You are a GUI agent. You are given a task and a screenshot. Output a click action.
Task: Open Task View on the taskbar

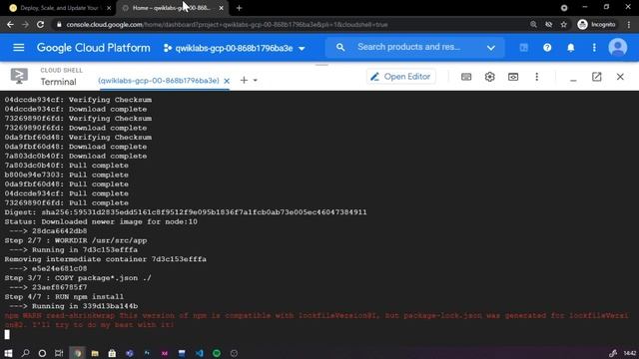pyautogui.click(x=59, y=353)
